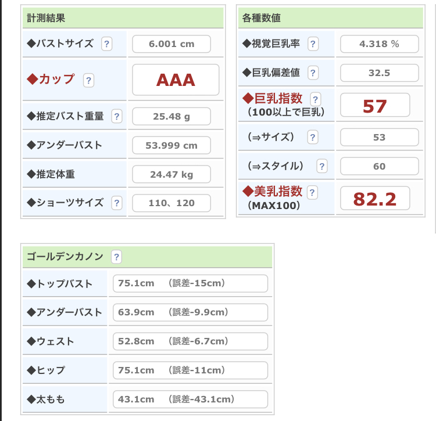Open the help icon beside 推定バスト重量
Screen dimensions: 436x421
pos(117,116)
